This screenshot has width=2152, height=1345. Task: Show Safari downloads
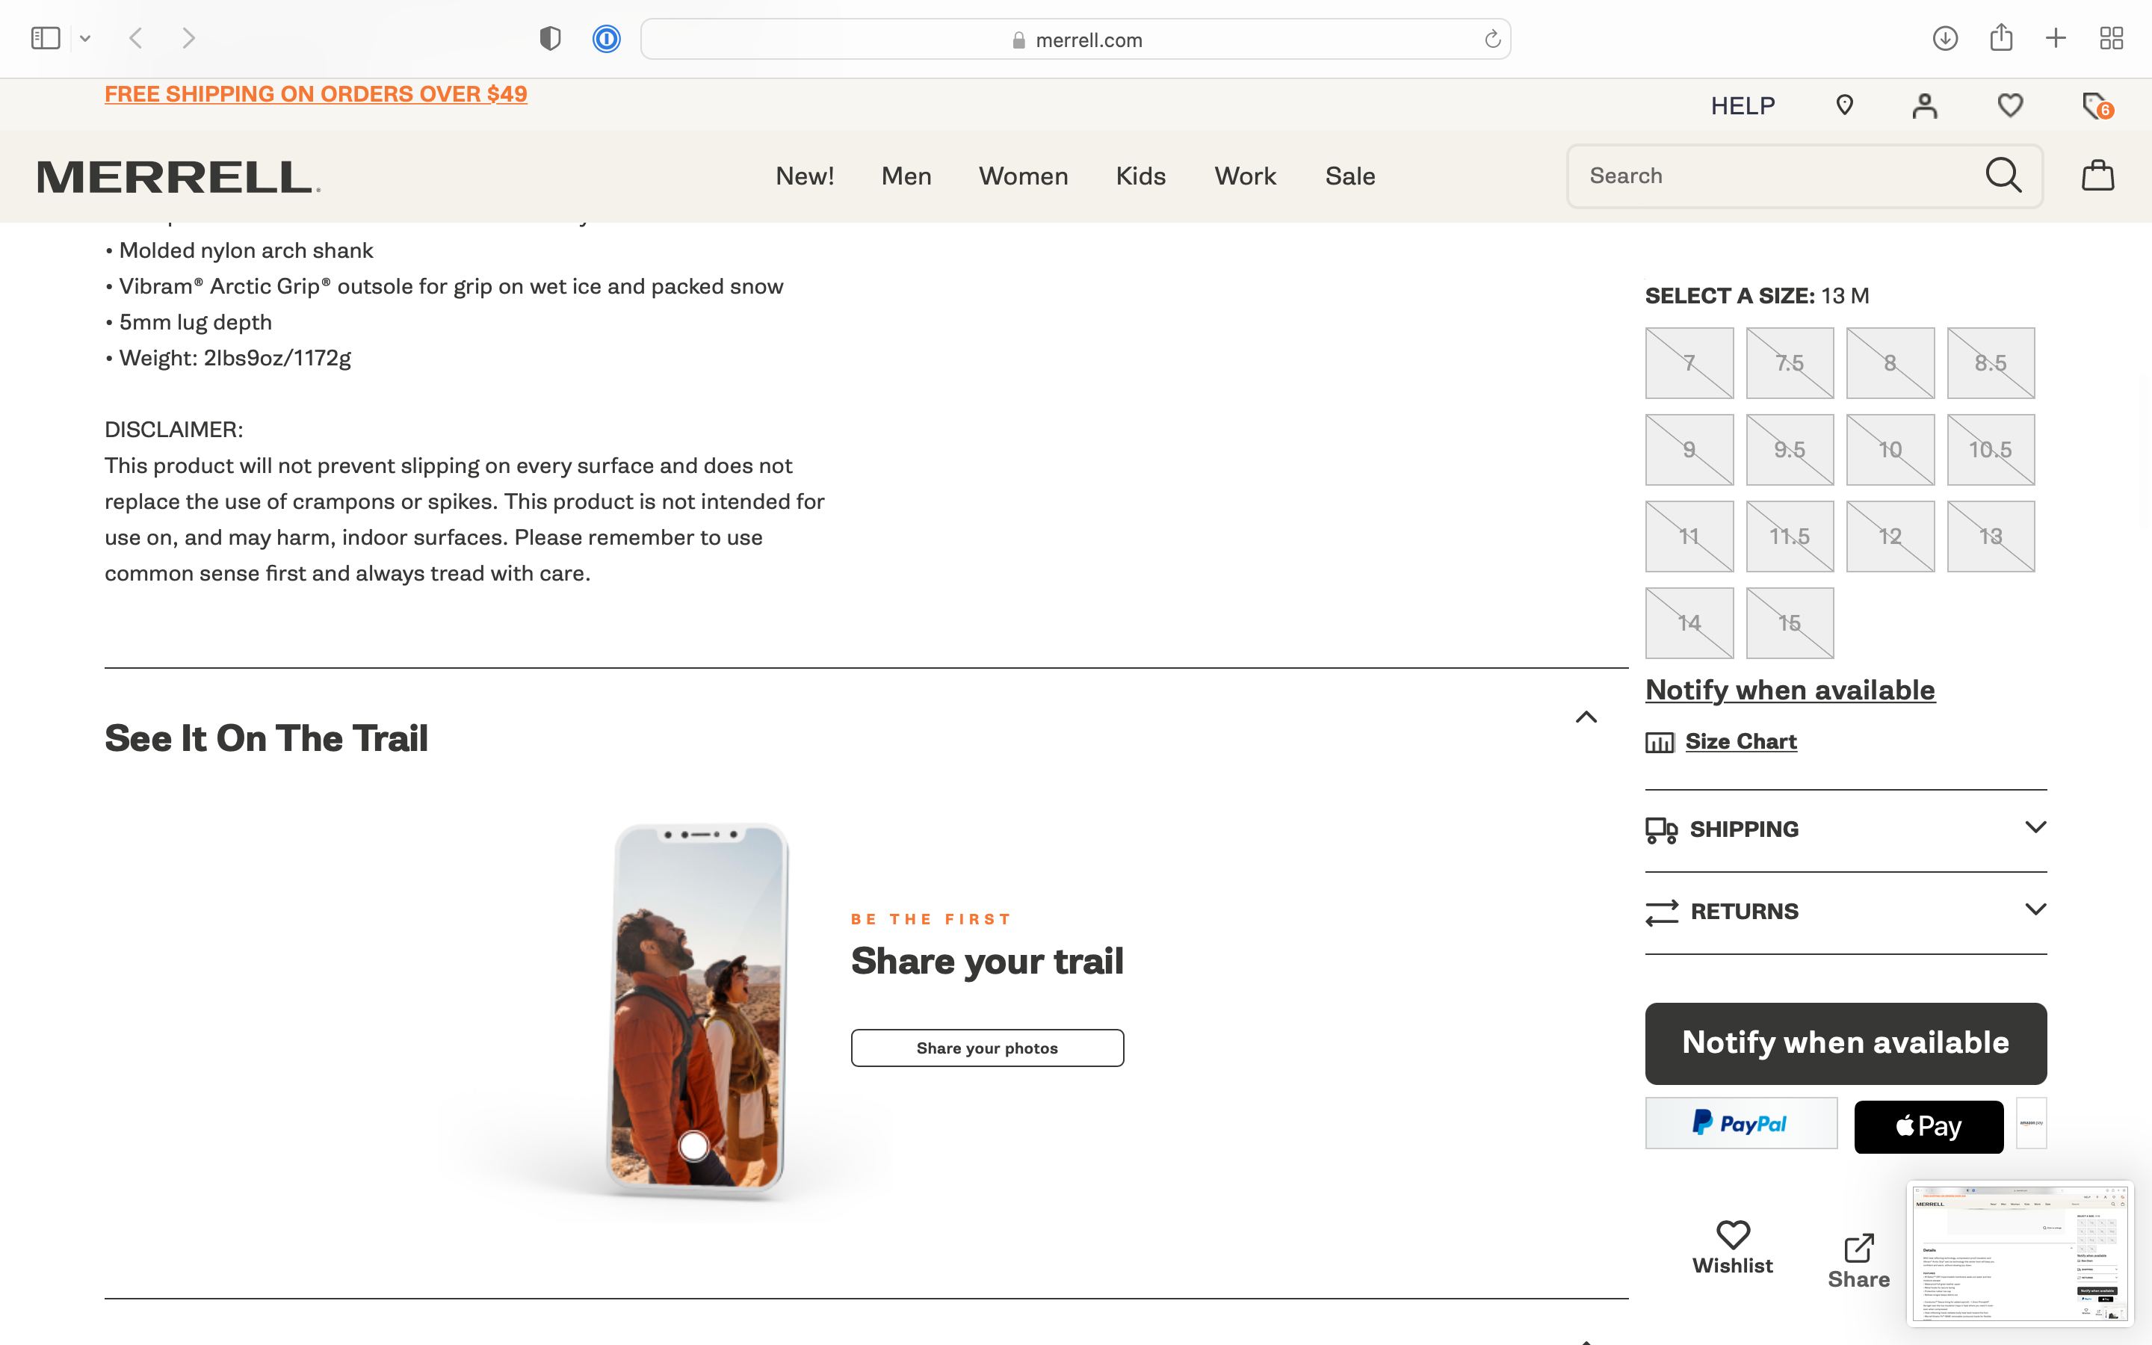pos(1945,38)
